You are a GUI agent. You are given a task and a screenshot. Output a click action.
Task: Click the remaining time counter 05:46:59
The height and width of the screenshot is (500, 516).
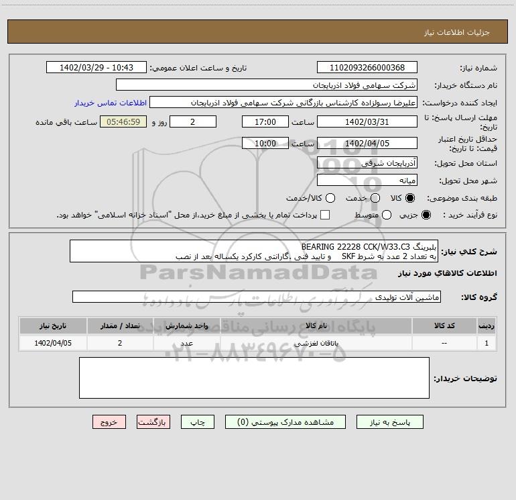[x=123, y=121]
